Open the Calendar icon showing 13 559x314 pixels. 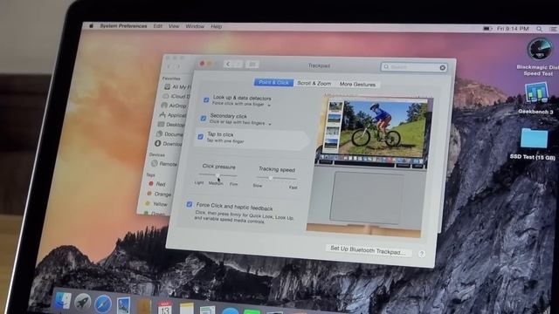[165, 308]
